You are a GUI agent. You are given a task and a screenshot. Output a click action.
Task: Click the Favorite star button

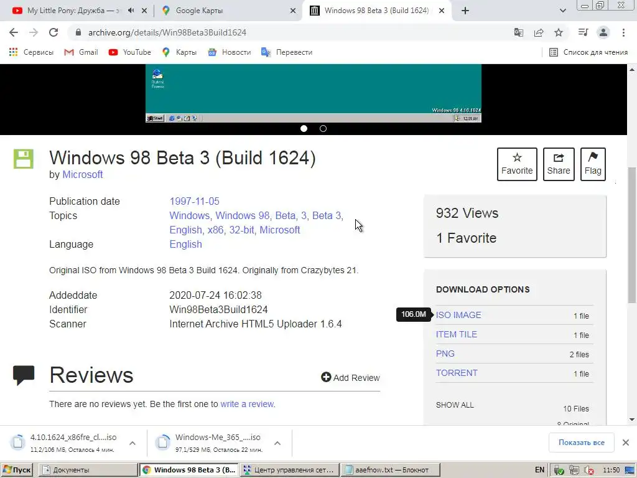pyautogui.click(x=517, y=164)
